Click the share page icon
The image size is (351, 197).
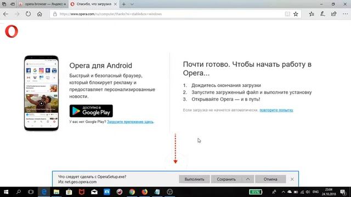click(334, 14)
